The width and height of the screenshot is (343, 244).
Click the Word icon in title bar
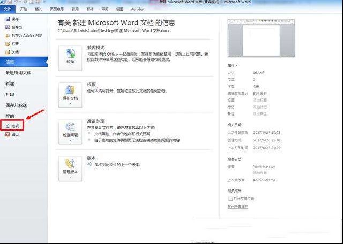click(x=2, y=2)
